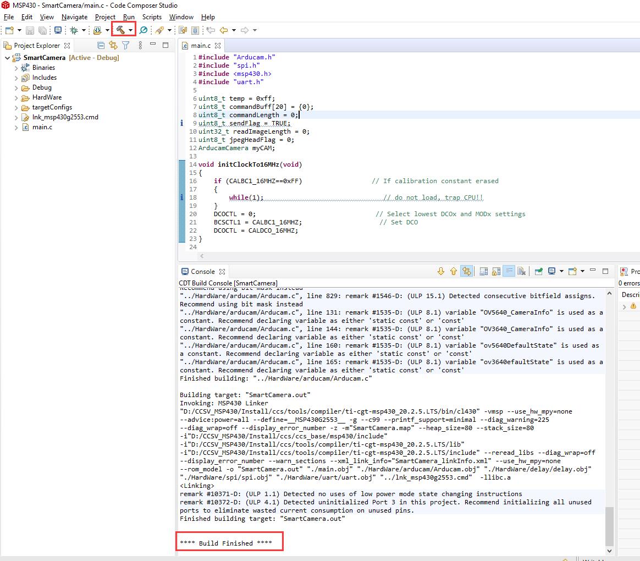The image size is (640, 561).
Task: Click the Console scroll-up arrow
Action: (609, 293)
